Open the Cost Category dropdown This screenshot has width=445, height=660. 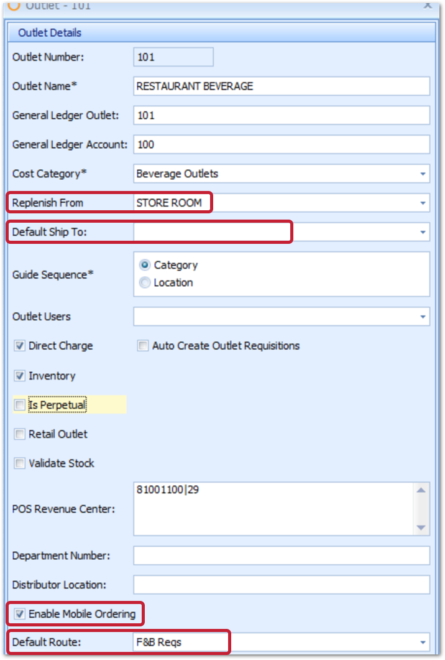[423, 174]
